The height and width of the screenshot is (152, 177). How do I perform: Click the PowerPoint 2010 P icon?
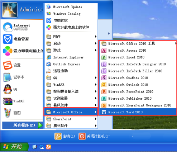(x=104, y=91)
